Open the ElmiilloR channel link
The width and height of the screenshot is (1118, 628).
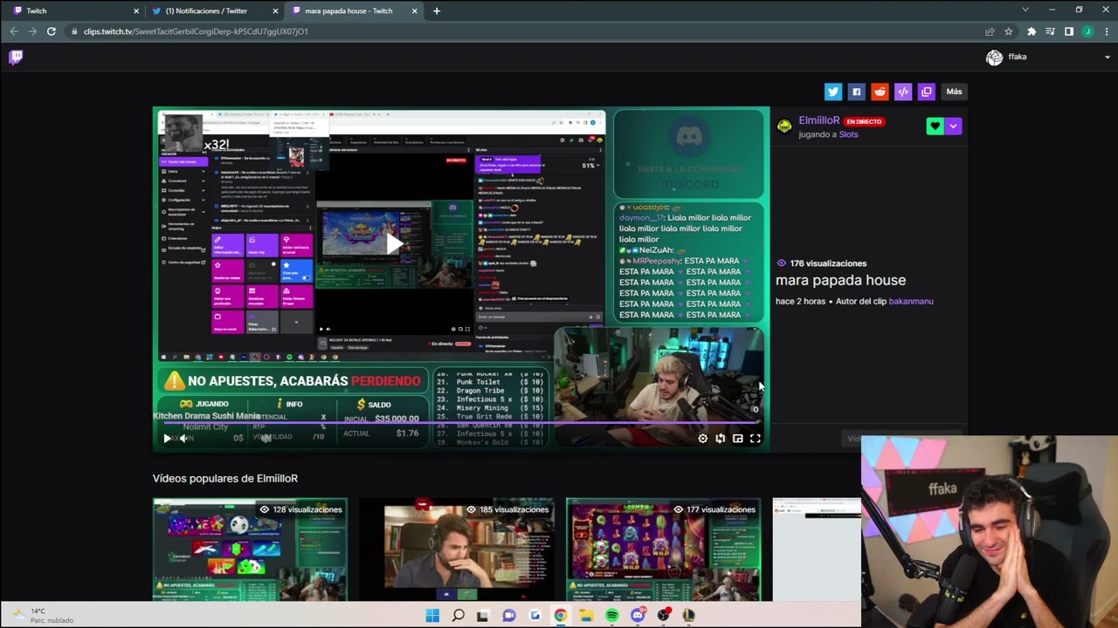[818, 121]
